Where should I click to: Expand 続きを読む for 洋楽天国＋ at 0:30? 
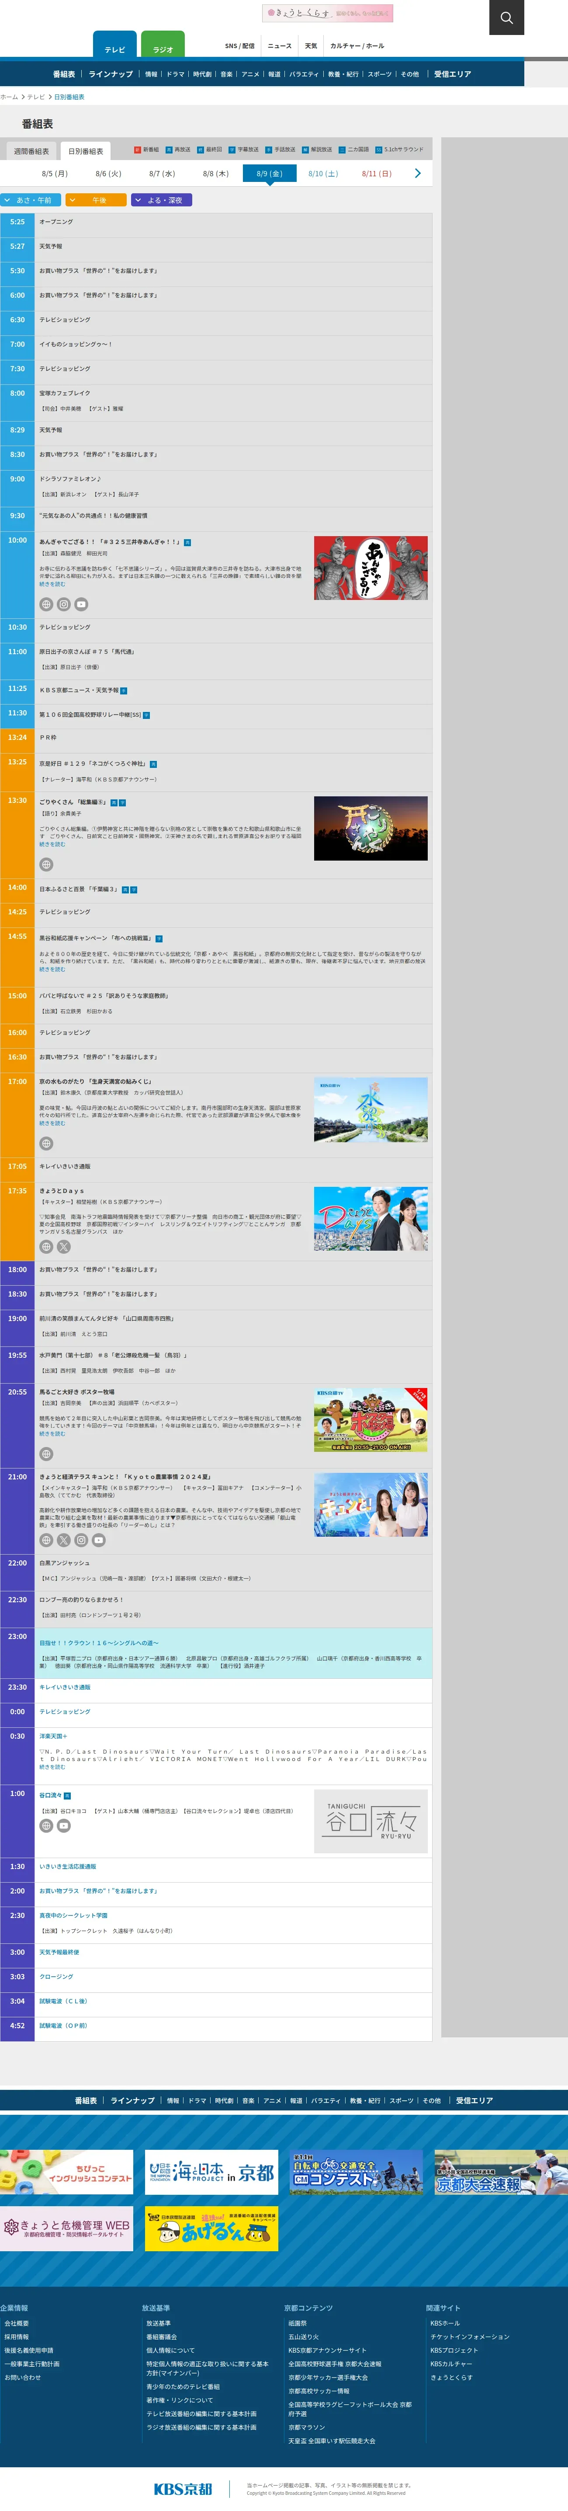[52, 1767]
